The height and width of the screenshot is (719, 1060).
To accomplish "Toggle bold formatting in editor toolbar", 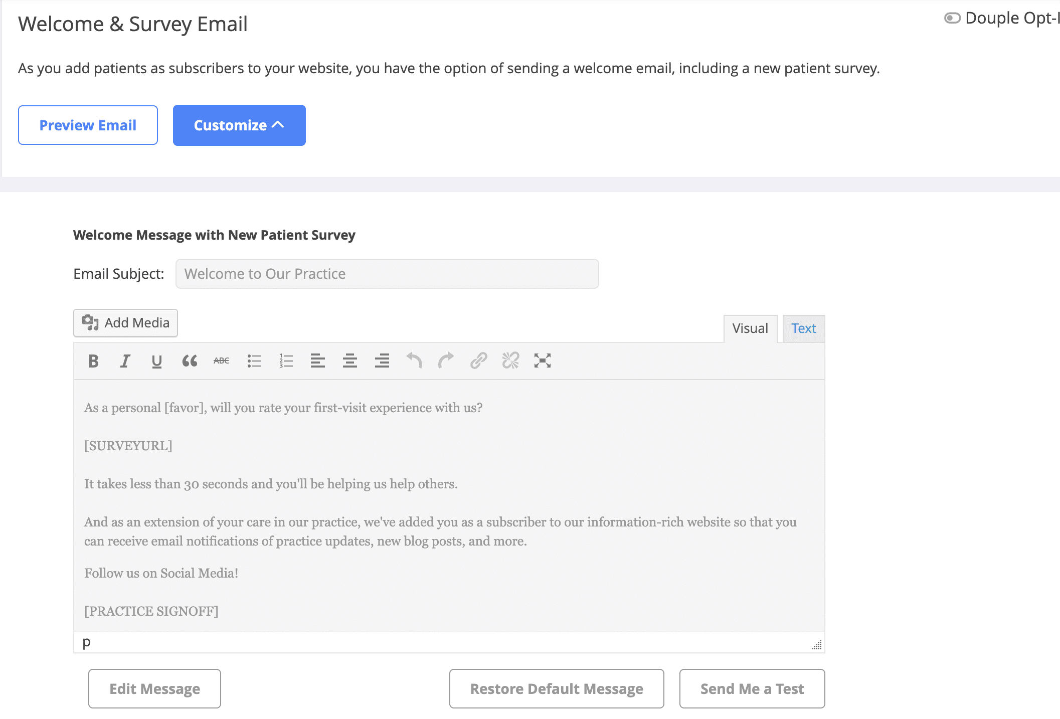I will click(93, 361).
